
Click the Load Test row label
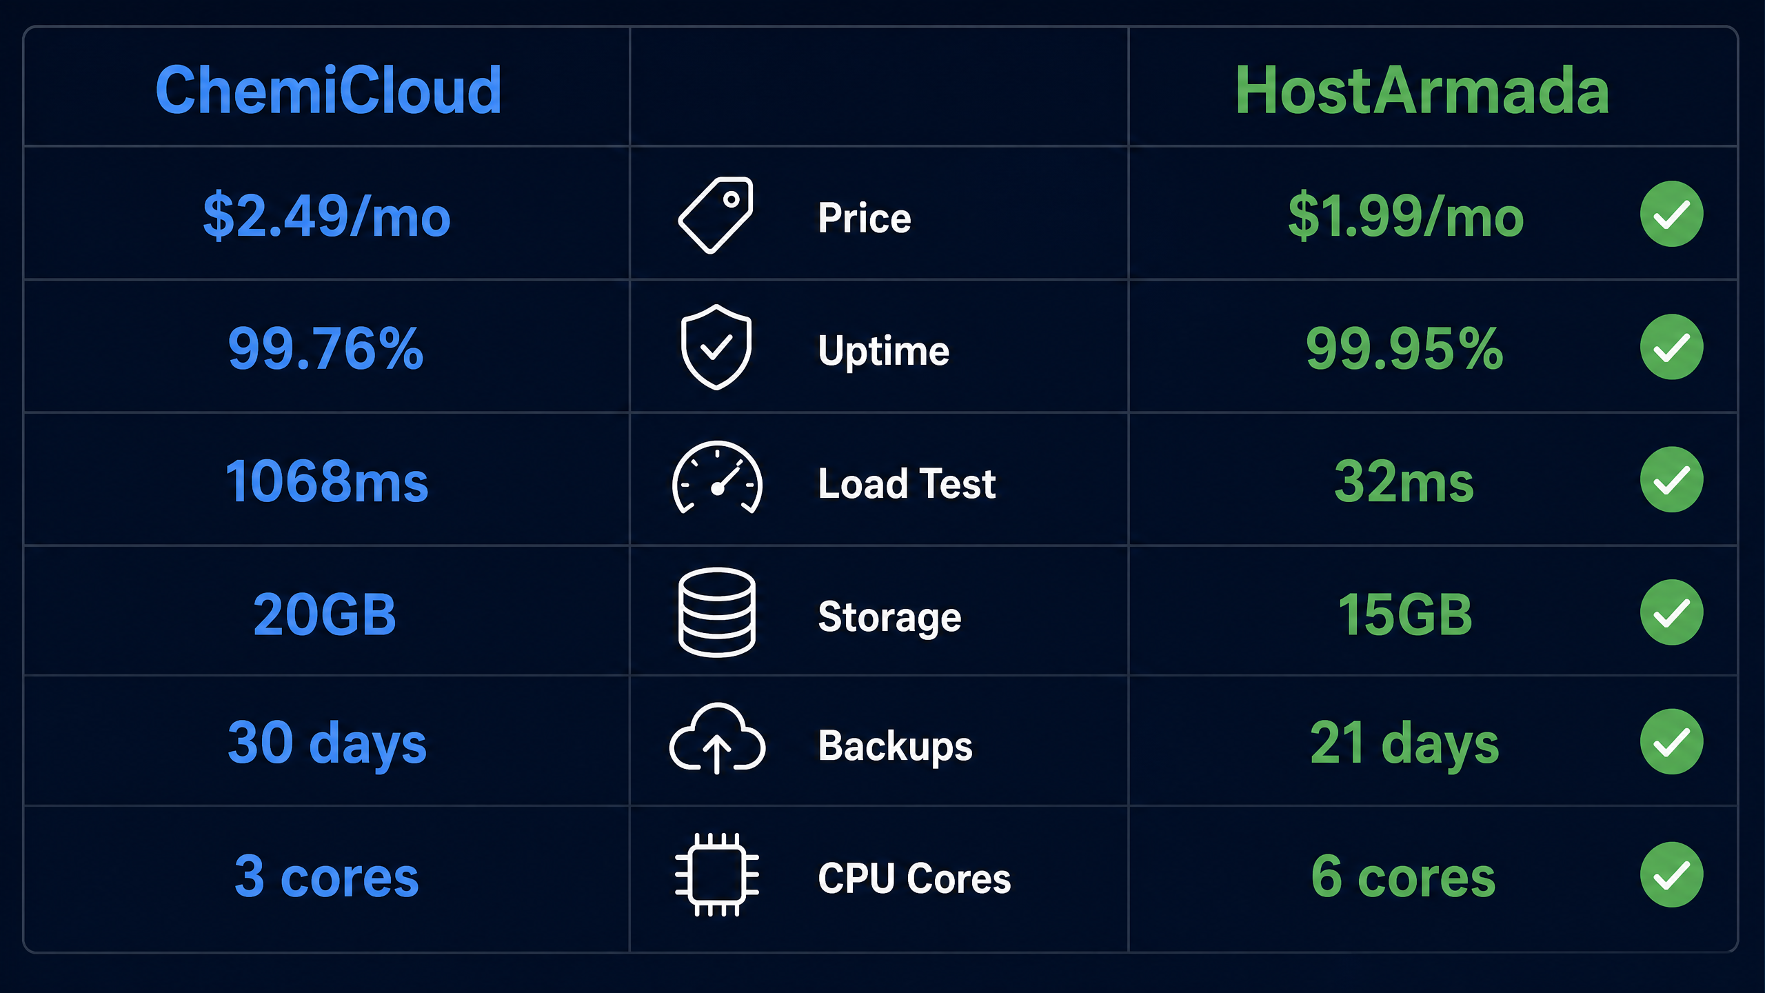(x=907, y=483)
